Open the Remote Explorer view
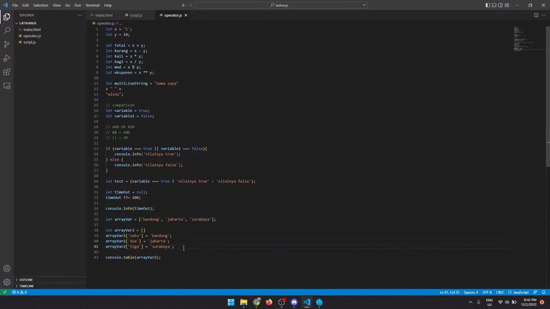This screenshot has height=309, width=550. pyautogui.click(x=7, y=86)
